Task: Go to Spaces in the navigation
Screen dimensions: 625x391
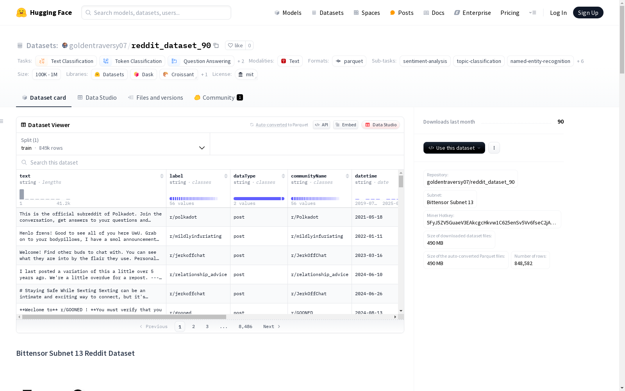Action: coord(367,13)
